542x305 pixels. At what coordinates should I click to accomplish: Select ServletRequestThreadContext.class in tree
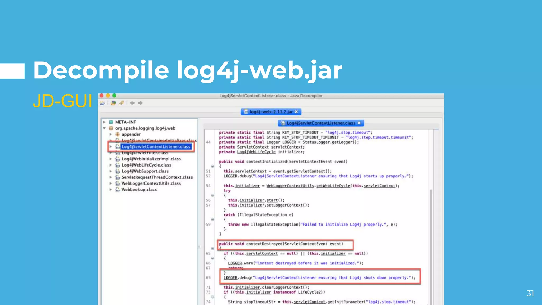click(x=157, y=177)
